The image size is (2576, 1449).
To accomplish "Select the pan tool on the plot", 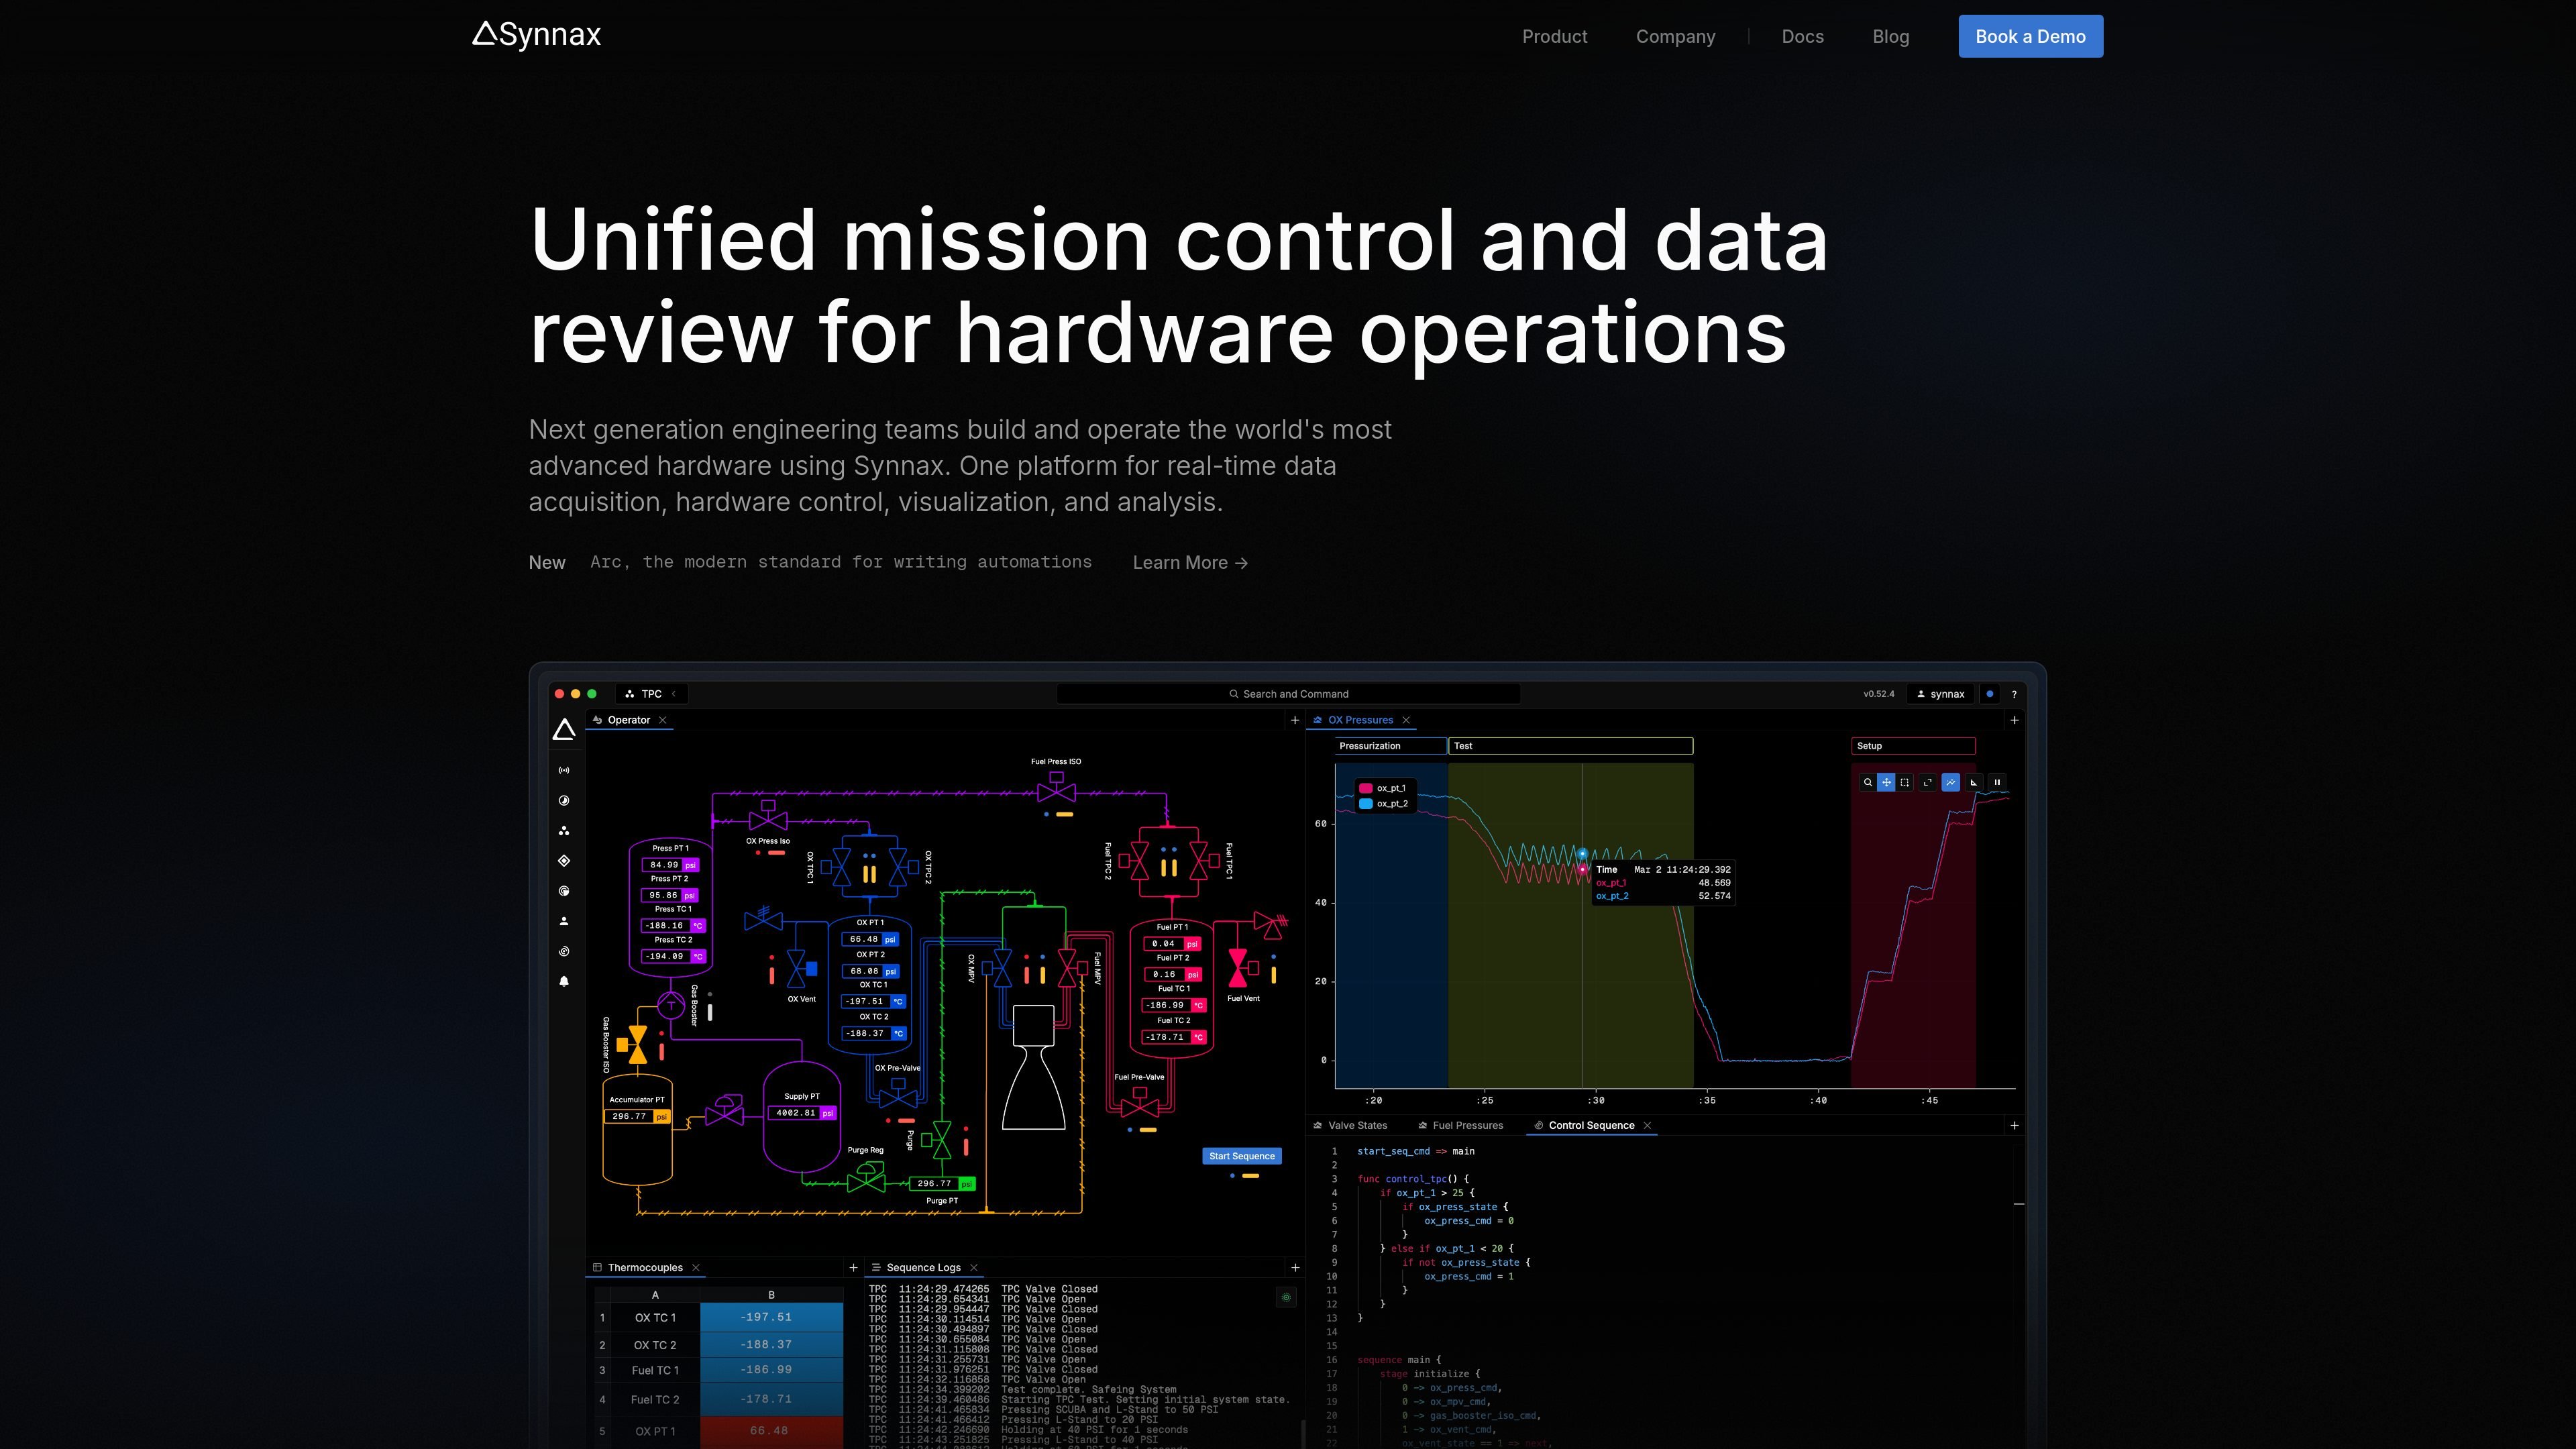I will [1886, 782].
